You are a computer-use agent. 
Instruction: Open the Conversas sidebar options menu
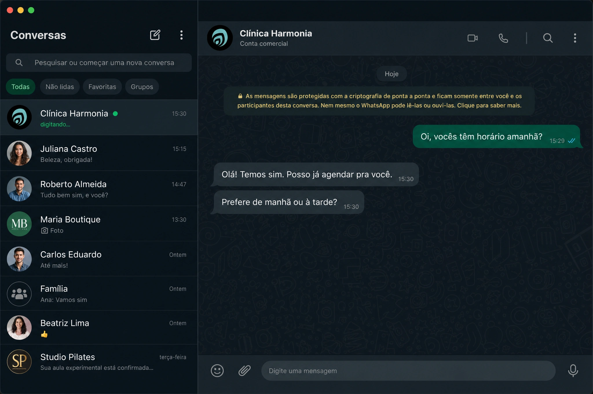(182, 35)
